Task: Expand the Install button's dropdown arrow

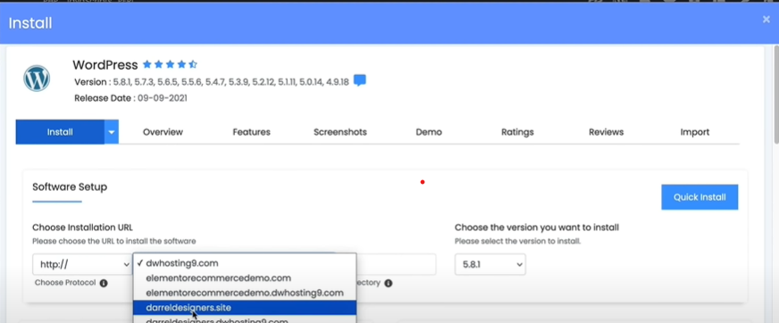Action: [x=112, y=132]
